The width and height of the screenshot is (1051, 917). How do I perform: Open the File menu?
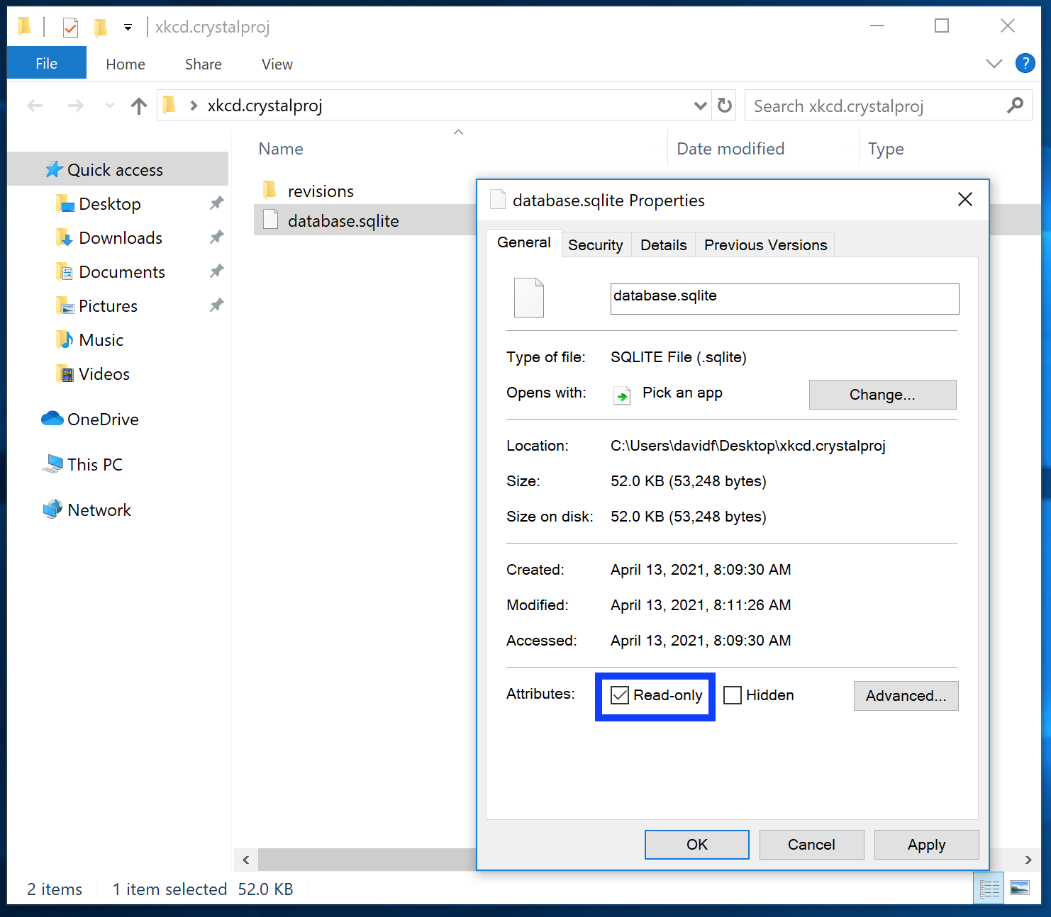47,63
